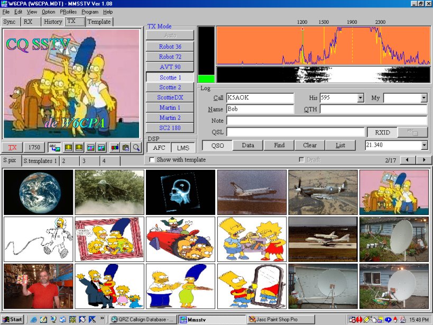Viewport: 433px width, 325px height.
Task: Click the black-and-white waterfall display
Action: pyautogui.click(x=324, y=75)
